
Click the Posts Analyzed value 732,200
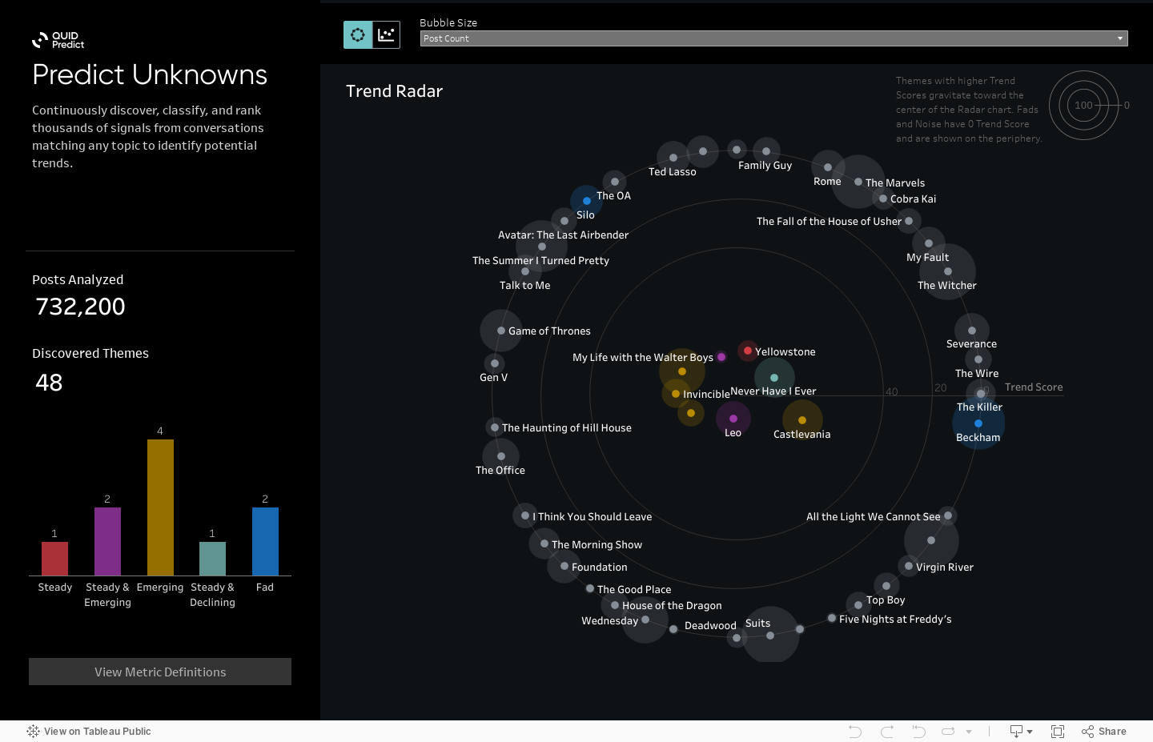[x=80, y=307]
